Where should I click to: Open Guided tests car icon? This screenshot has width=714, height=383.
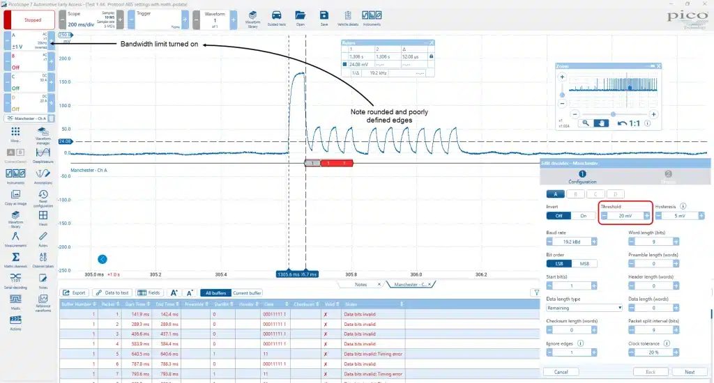[276, 19]
